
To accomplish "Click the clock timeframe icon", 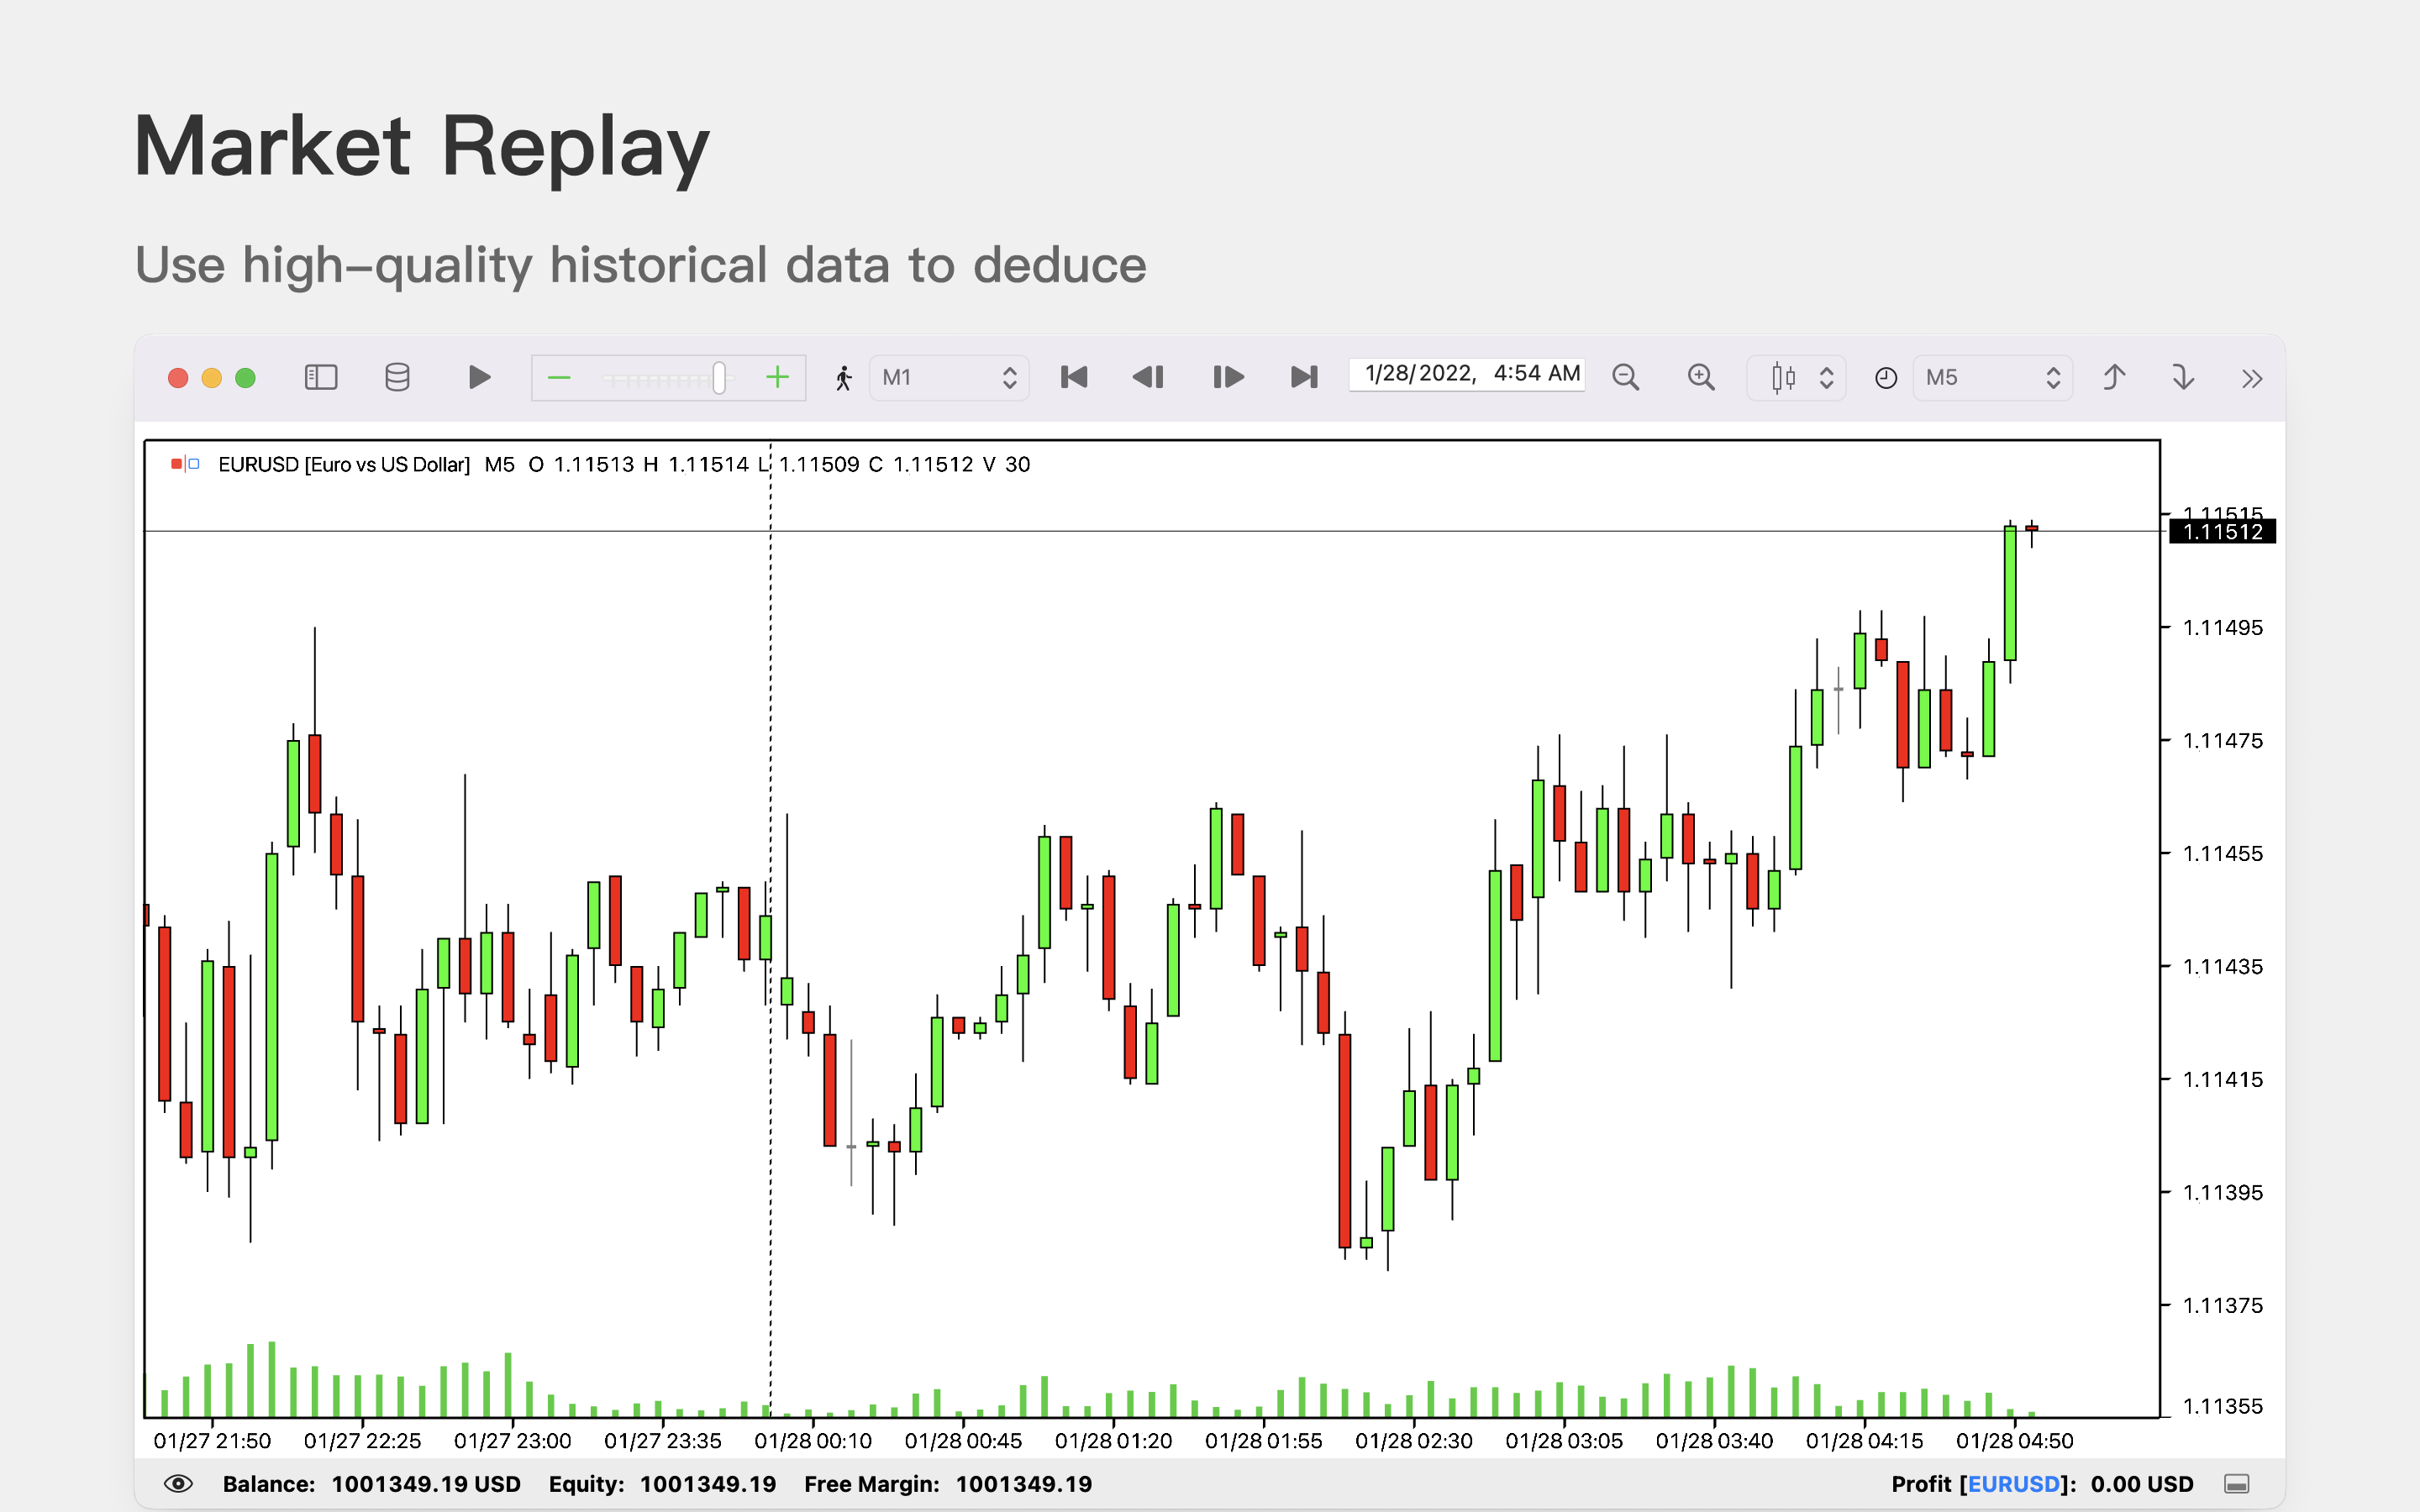I will 1885,378.
